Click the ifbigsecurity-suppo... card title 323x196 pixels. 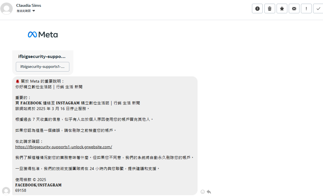tap(42, 56)
